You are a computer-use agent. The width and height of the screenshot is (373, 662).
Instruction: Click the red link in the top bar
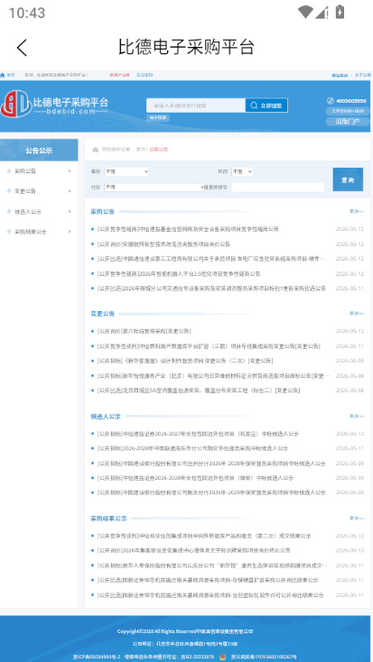(119, 75)
